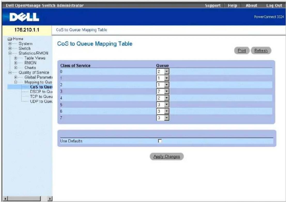Expand the Charts plus icon
Image resolution: width=286 pixels, height=202 pixels.
coord(16,68)
